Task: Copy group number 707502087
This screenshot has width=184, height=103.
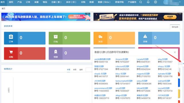Action: 122,62
